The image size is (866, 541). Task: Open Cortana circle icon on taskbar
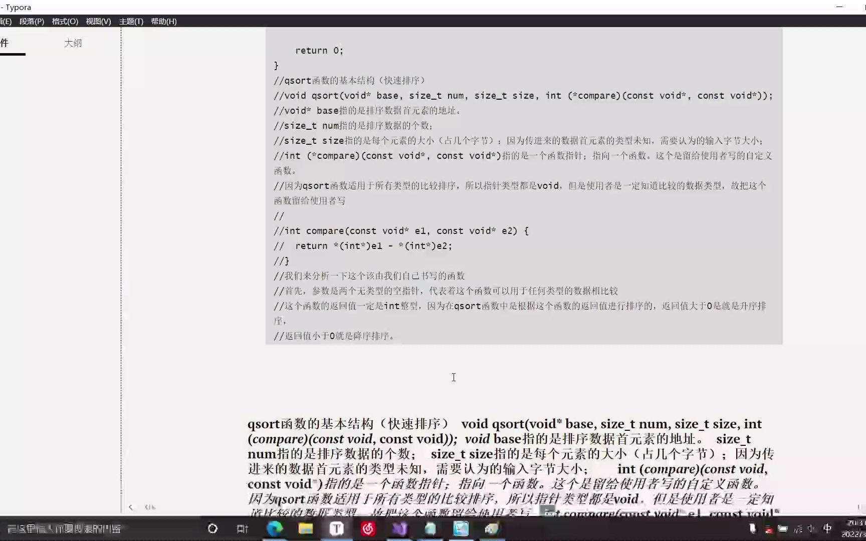(x=212, y=528)
